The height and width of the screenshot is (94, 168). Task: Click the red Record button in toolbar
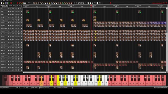pyautogui.click(x=18, y=3)
